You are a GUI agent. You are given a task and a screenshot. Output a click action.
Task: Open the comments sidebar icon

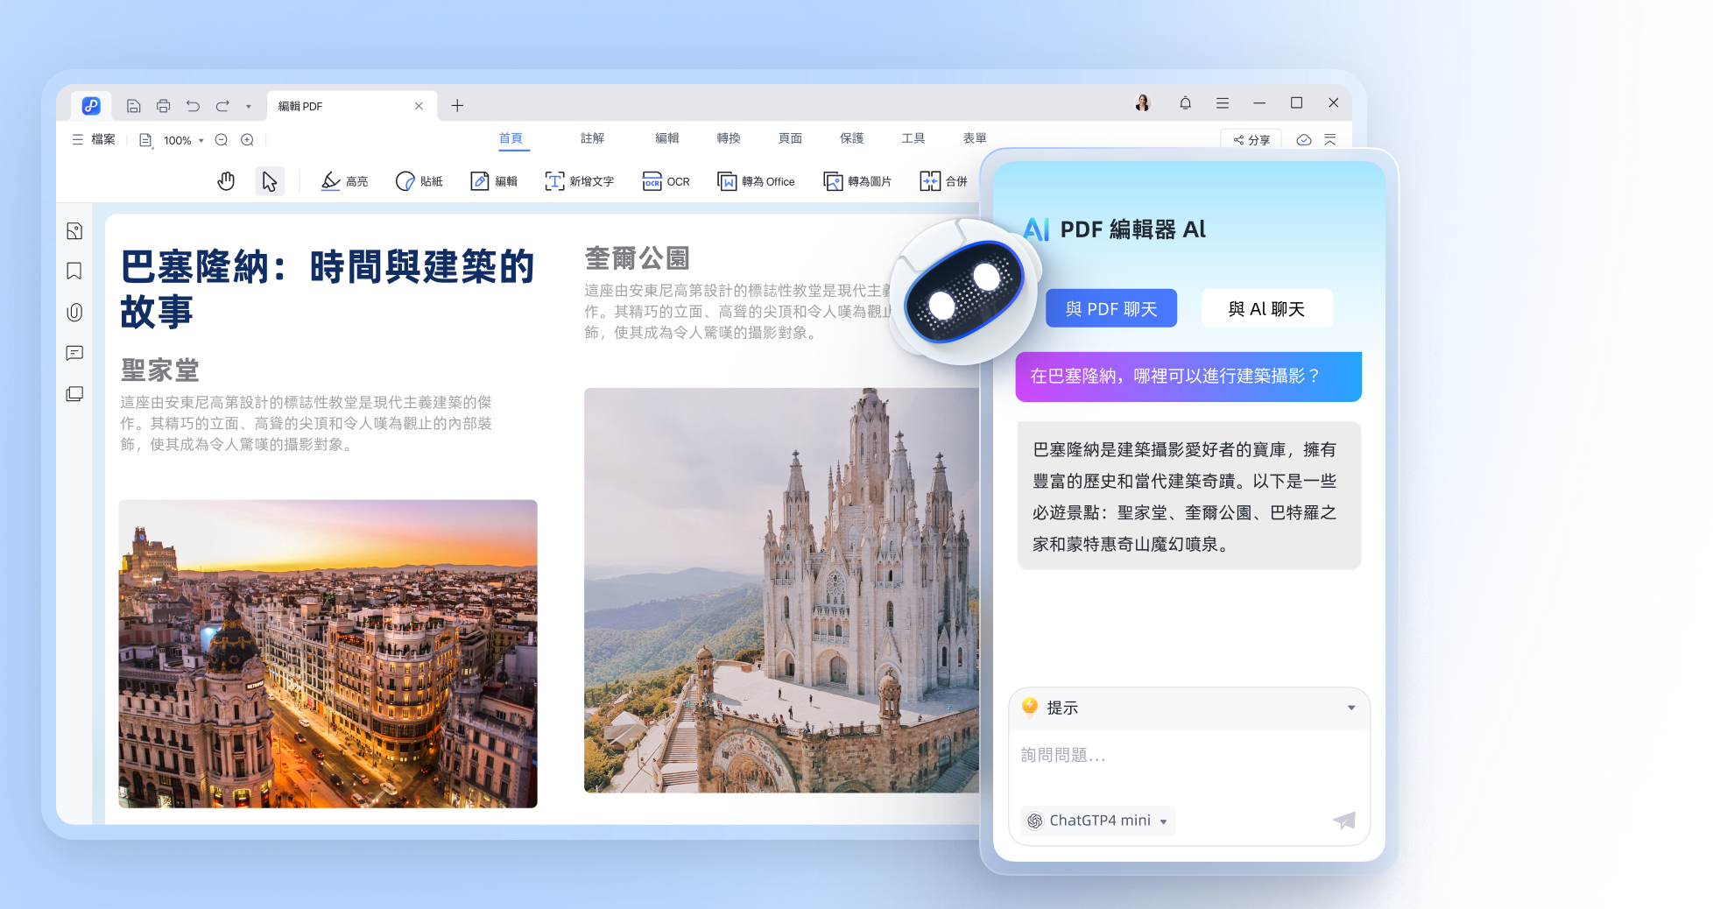coord(74,353)
